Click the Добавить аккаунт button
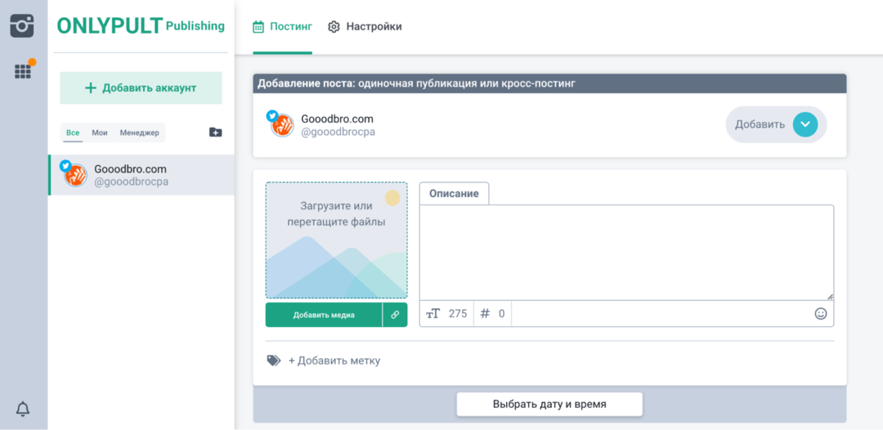883x430 pixels. [x=141, y=87]
